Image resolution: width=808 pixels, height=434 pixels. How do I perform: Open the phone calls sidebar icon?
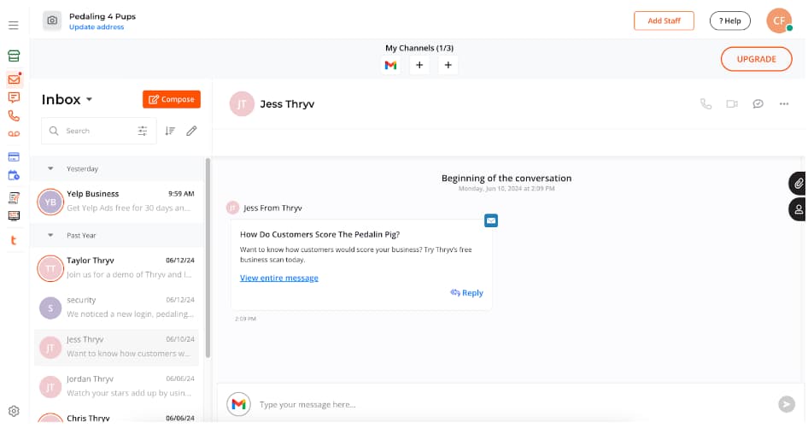coord(14,116)
